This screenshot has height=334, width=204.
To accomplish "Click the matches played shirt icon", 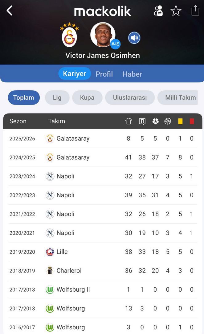I will 129,121.
